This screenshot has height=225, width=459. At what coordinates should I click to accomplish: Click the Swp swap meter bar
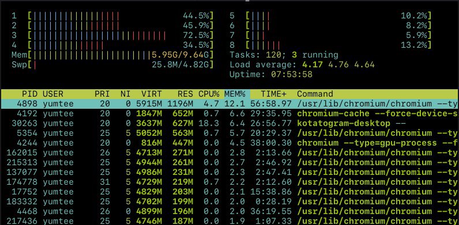click(121, 64)
